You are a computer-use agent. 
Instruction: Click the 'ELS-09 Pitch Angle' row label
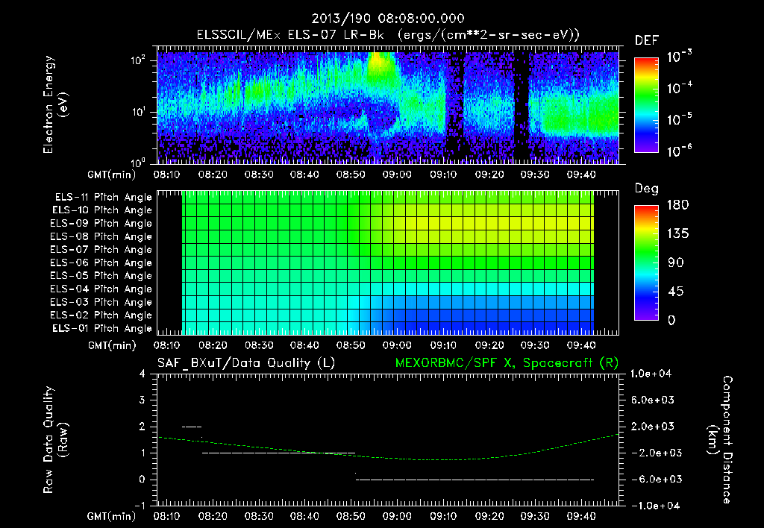pyautogui.click(x=101, y=224)
